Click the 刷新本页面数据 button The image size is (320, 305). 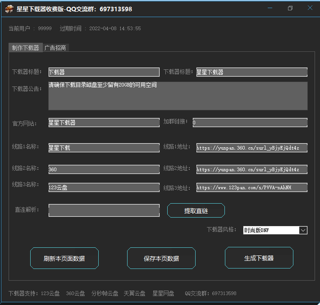coord(64,258)
